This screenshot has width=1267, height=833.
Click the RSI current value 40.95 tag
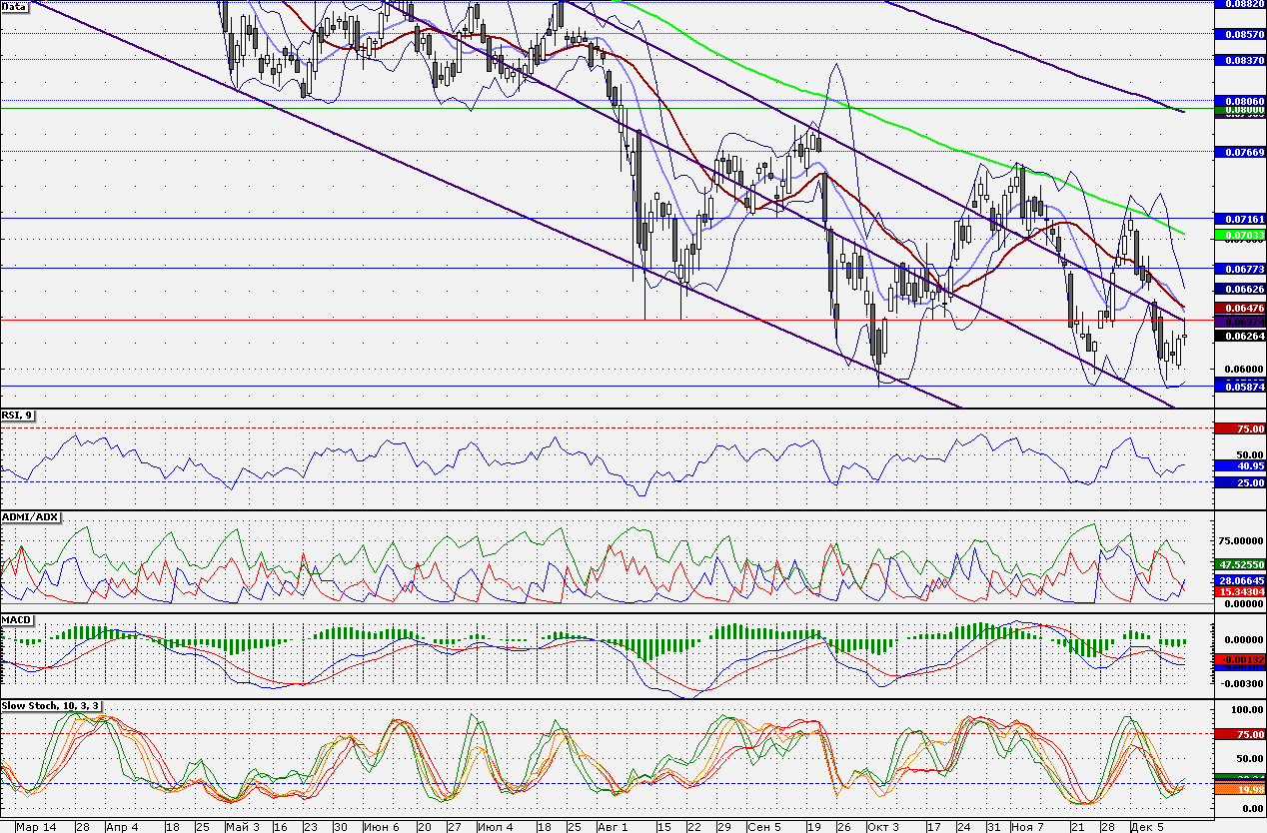coord(1240,465)
